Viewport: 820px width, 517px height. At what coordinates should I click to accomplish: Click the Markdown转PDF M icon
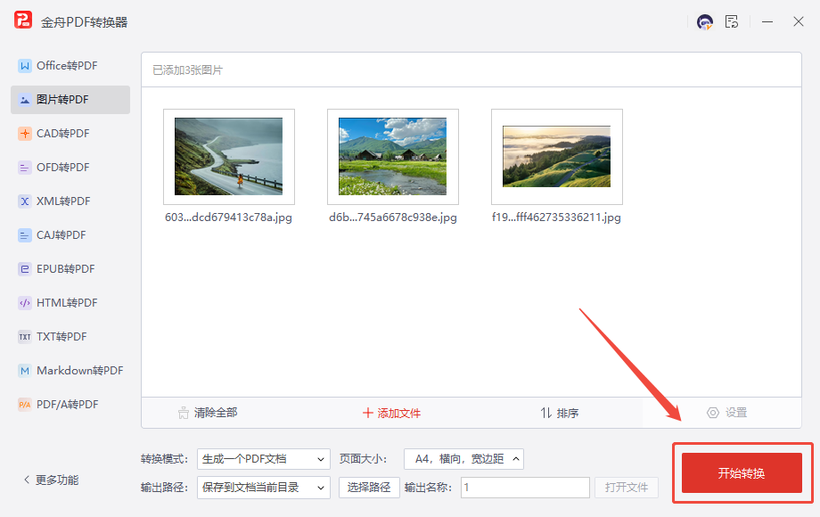pyautogui.click(x=25, y=371)
